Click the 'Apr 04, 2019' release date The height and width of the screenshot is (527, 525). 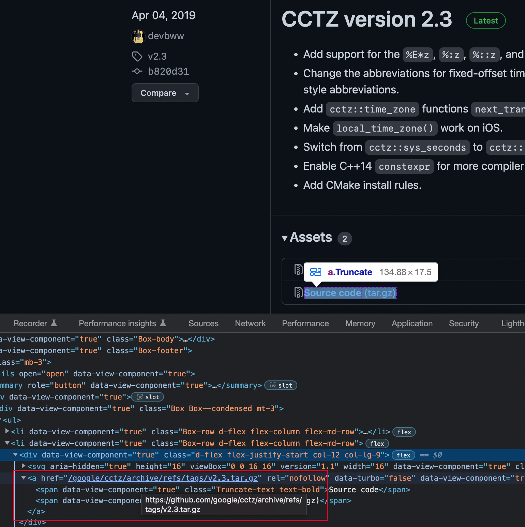tap(164, 15)
